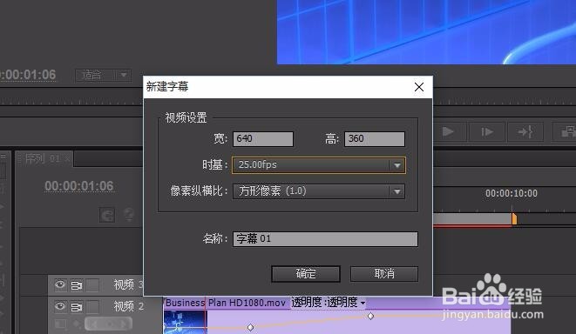This screenshot has width=576, height=334.
Task: Click the program monitor timecode display
Action: click(x=28, y=75)
